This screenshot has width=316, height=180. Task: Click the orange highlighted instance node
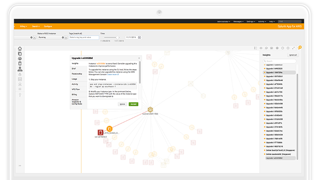(110, 128)
